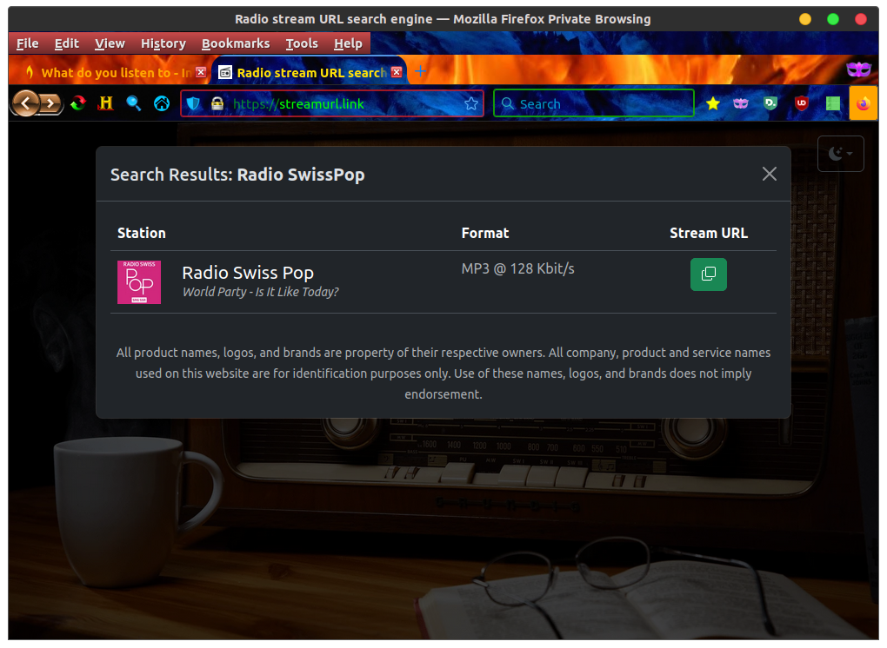
Task: Go to the browser home page
Action: click(x=162, y=103)
